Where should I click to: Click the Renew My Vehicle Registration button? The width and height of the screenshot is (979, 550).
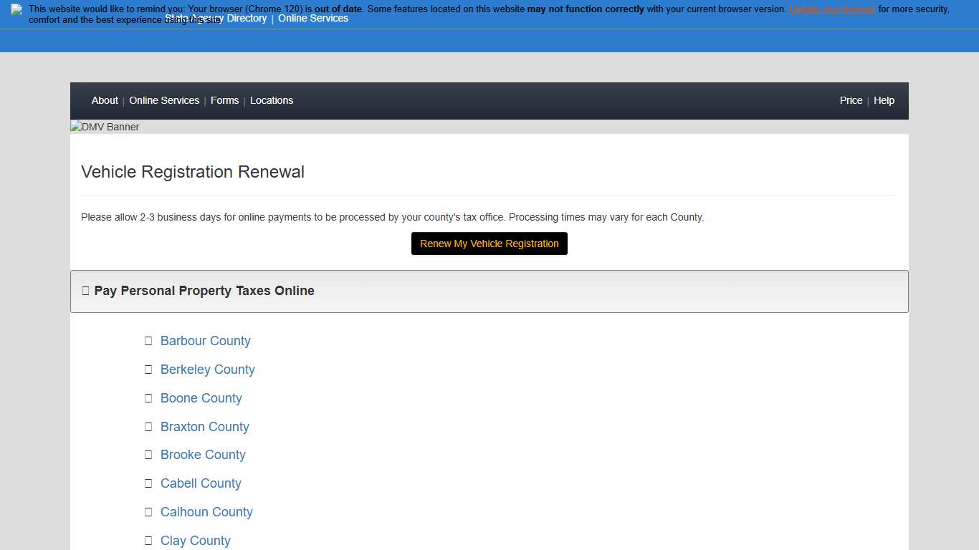pyautogui.click(x=489, y=243)
